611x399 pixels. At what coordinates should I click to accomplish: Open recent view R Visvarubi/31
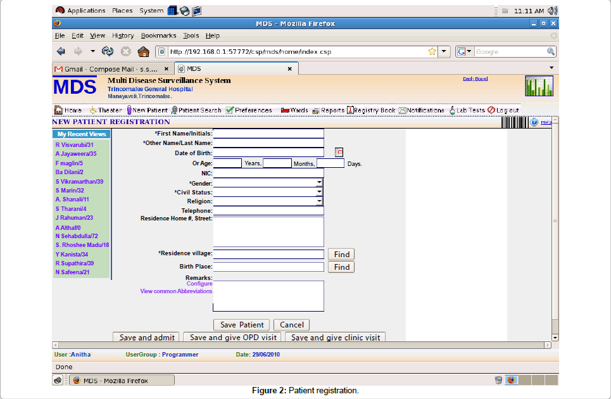click(x=74, y=144)
